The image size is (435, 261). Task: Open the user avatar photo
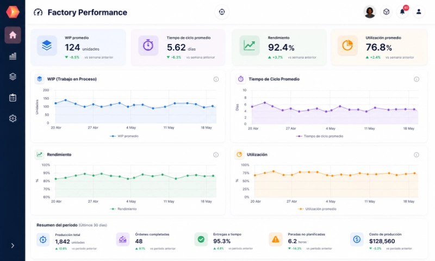click(x=370, y=12)
